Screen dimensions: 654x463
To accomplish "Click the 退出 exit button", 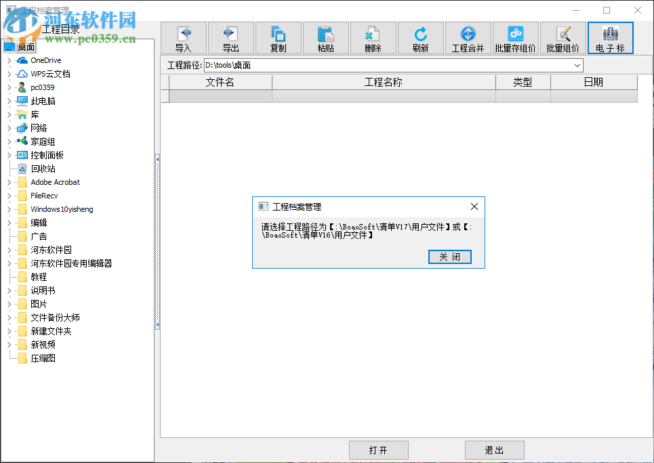I will (494, 449).
